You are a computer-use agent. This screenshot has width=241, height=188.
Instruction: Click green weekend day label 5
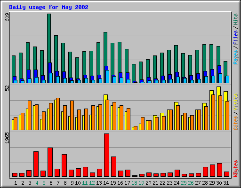pos(44,183)
